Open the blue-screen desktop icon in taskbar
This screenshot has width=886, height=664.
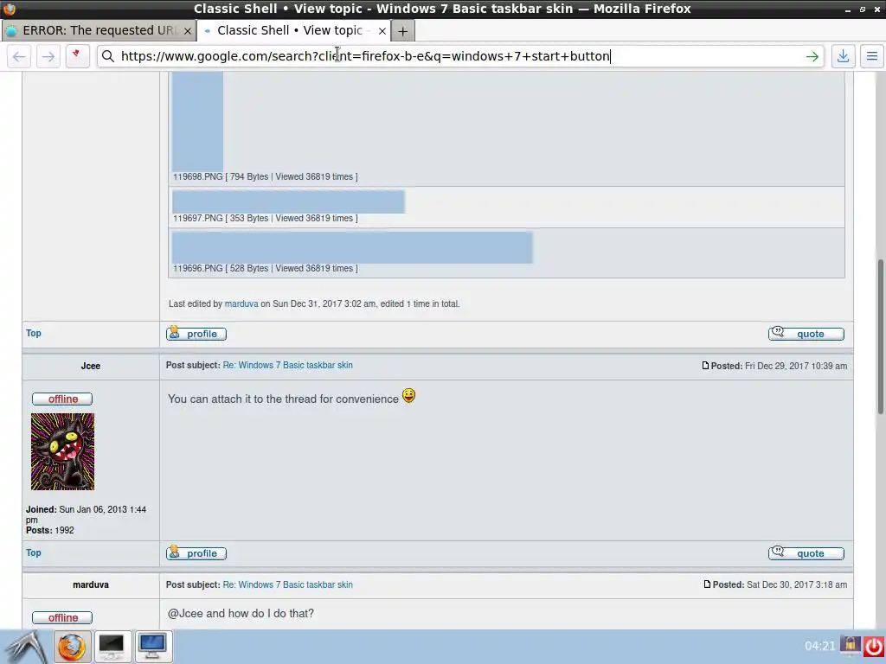click(x=152, y=647)
